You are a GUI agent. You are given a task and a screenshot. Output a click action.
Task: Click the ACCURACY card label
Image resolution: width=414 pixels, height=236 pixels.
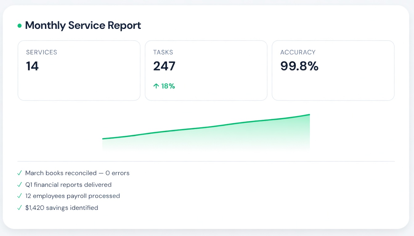pyautogui.click(x=298, y=52)
